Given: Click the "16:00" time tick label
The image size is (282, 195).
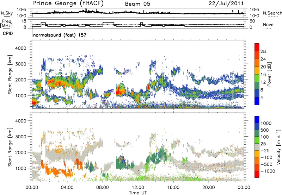Looking at the screenshot, I should pos(173,188).
